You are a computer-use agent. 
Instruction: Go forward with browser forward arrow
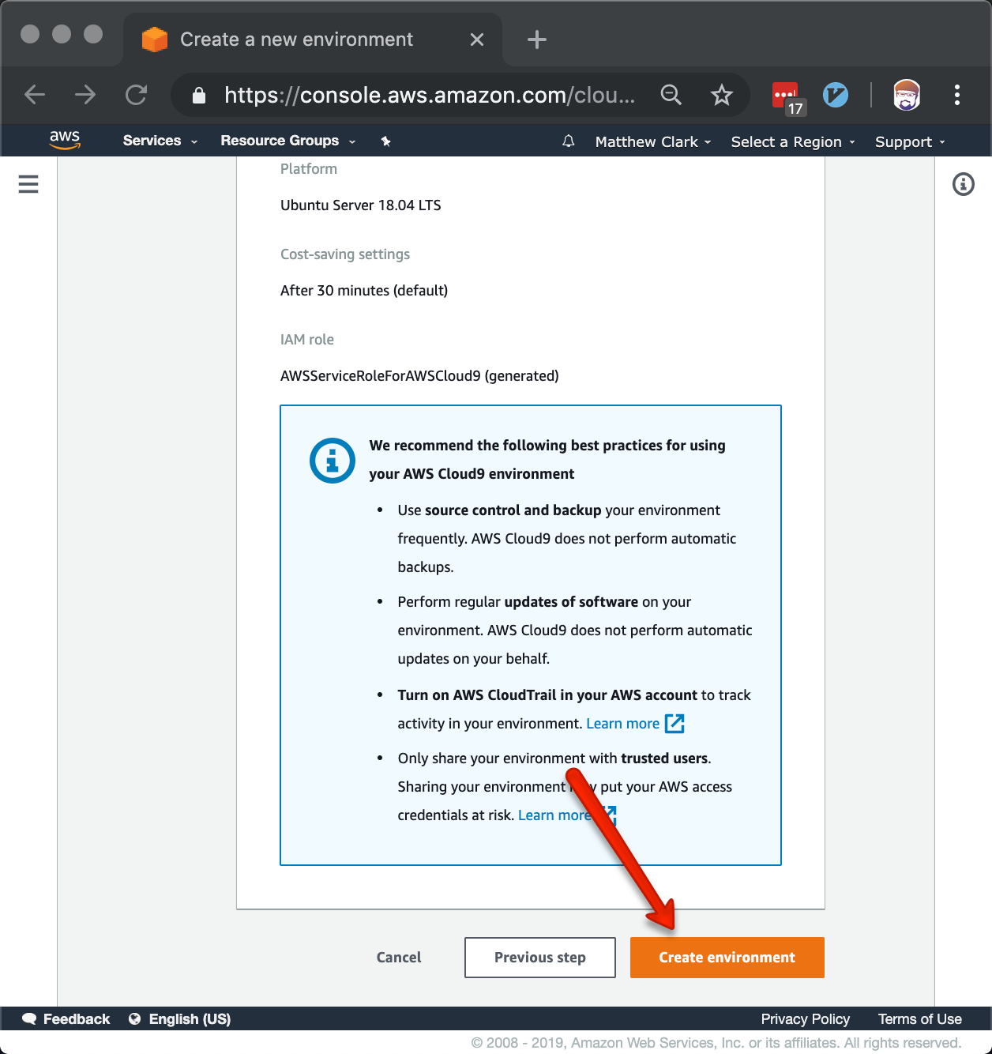click(x=85, y=95)
